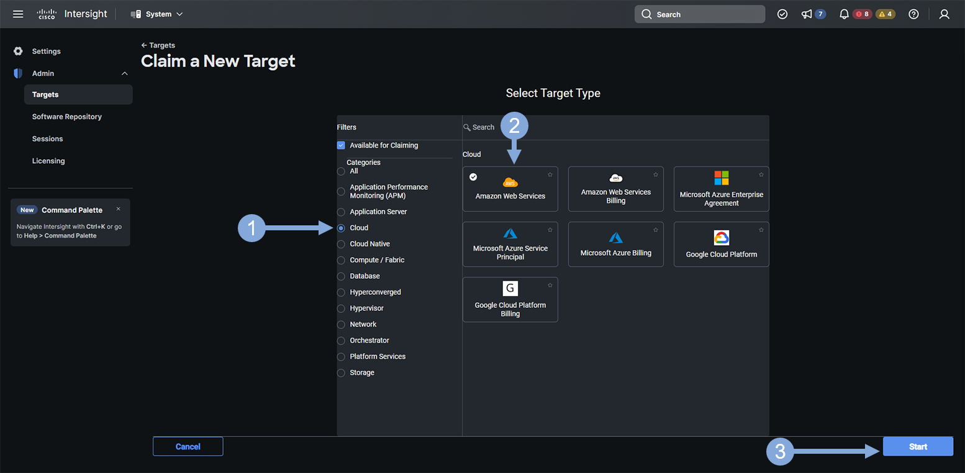Click the Select Target Type heading
The height and width of the screenshot is (473, 965).
coord(553,93)
